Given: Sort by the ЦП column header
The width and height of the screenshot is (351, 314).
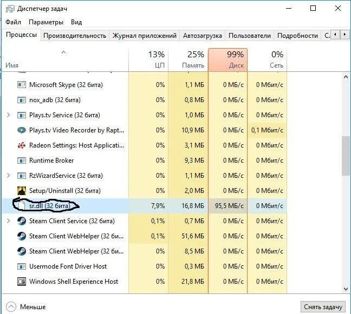Looking at the screenshot, I should pyautogui.click(x=148, y=60).
